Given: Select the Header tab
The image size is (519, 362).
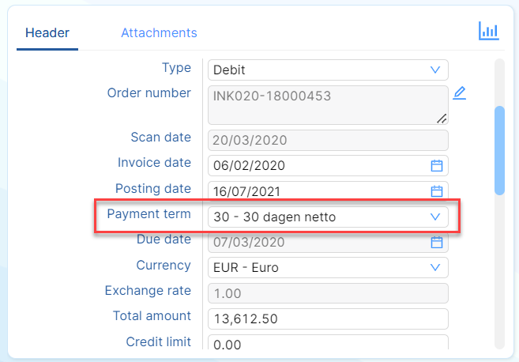Looking at the screenshot, I should [x=47, y=32].
